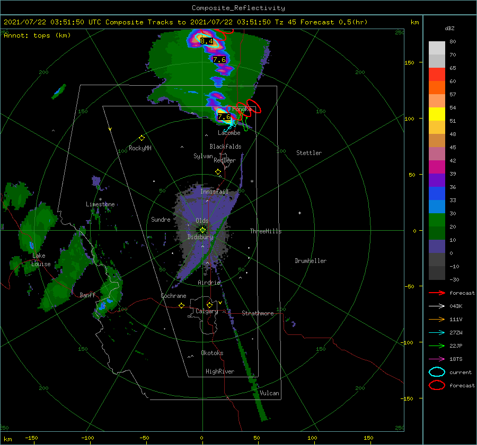Click the Composite_Reflectivity title
477x445 pixels.
[x=238, y=8]
